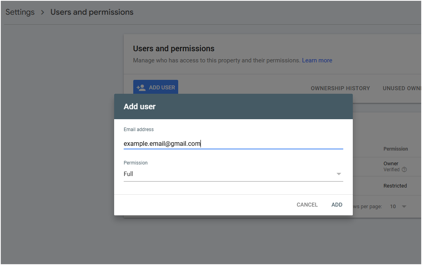Click the Users and permissions card heading
422x265 pixels.
pyautogui.click(x=173, y=48)
